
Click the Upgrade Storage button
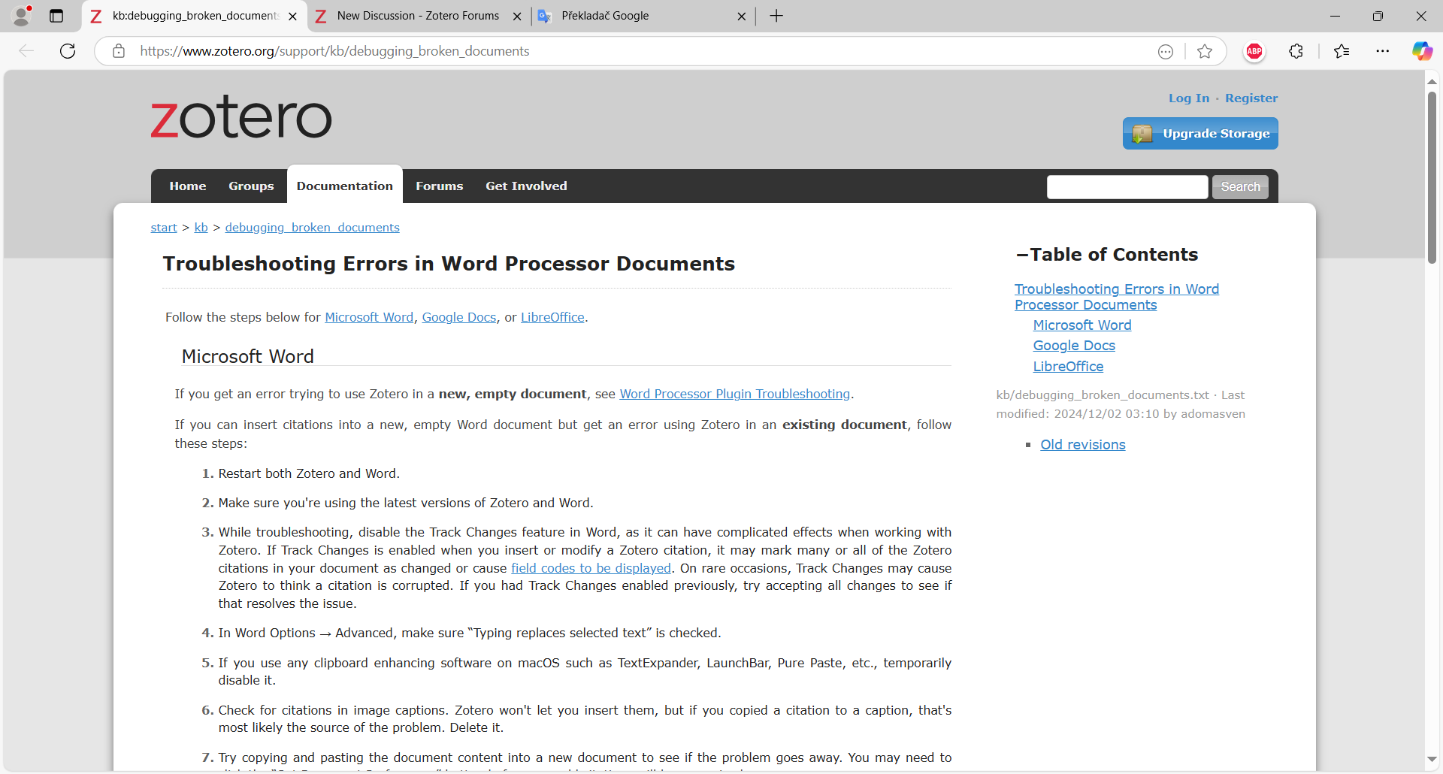[x=1200, y=134]
